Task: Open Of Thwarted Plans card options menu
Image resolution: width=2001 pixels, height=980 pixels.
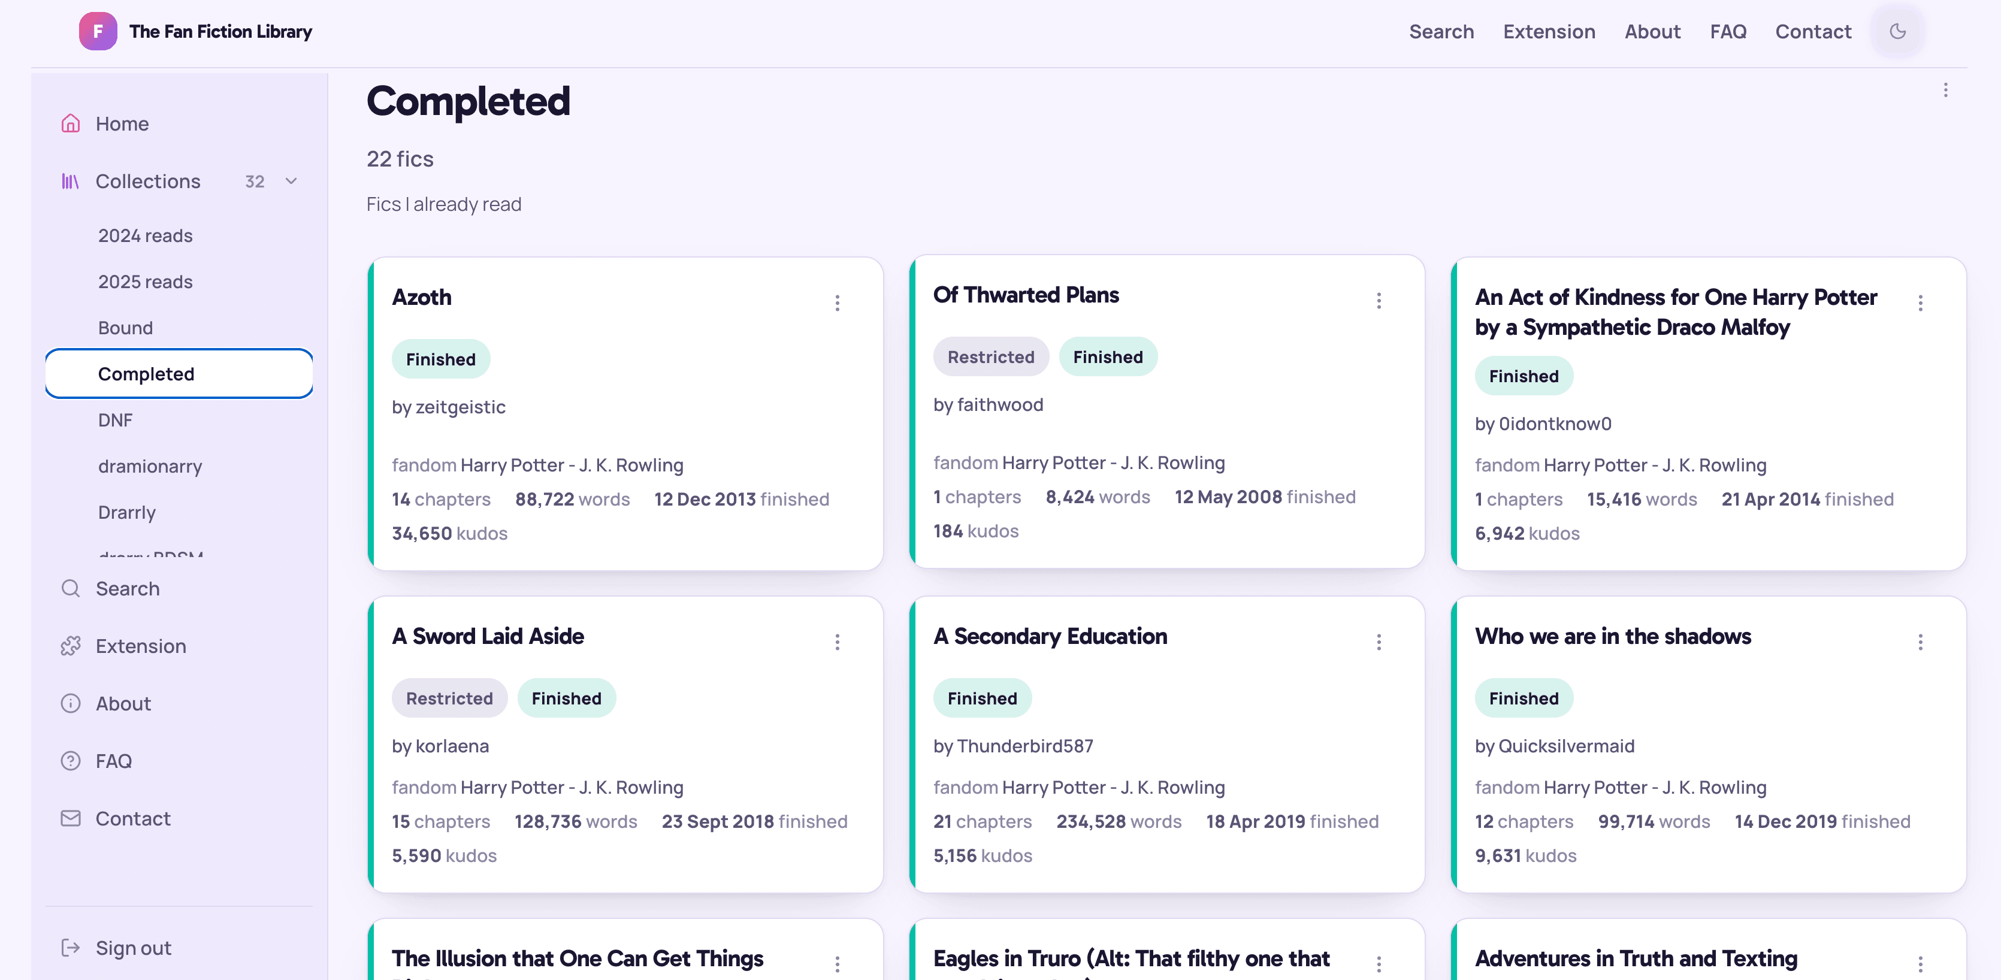Action: point(1379,301)
